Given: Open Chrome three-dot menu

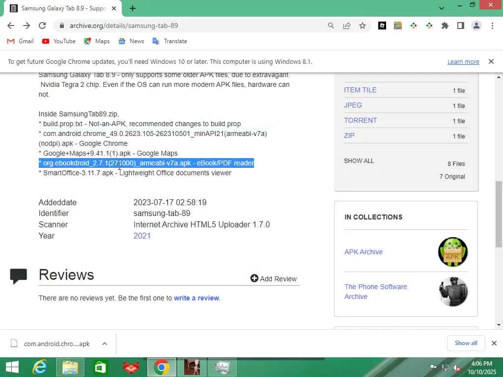Looking at the screenshot, I should click(x=492, y=26).
